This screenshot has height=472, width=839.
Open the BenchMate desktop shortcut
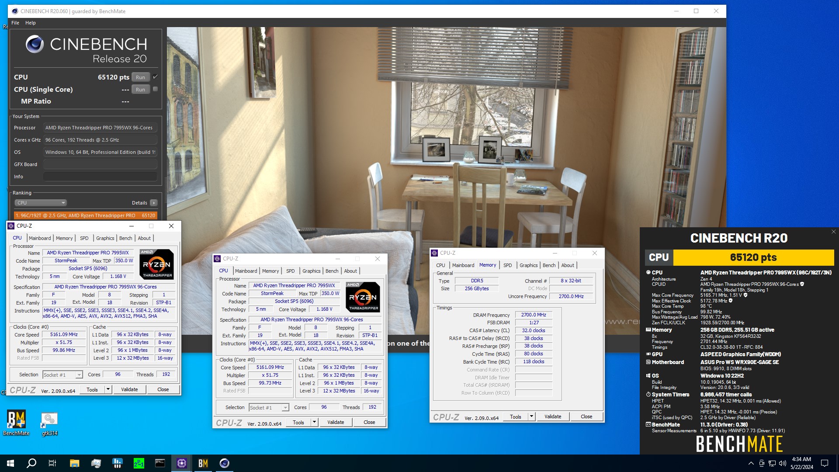(x=16, y=423)
